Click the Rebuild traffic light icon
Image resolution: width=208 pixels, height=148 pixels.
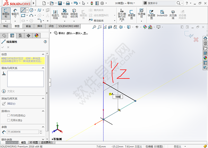92,3
